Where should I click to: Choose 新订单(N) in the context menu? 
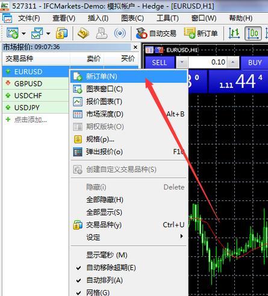128,76
